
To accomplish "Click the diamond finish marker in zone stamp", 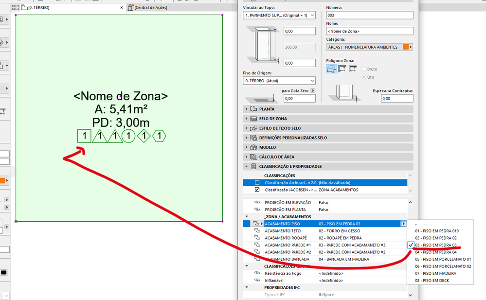I will pyautogui.click(x=144, y=136).
